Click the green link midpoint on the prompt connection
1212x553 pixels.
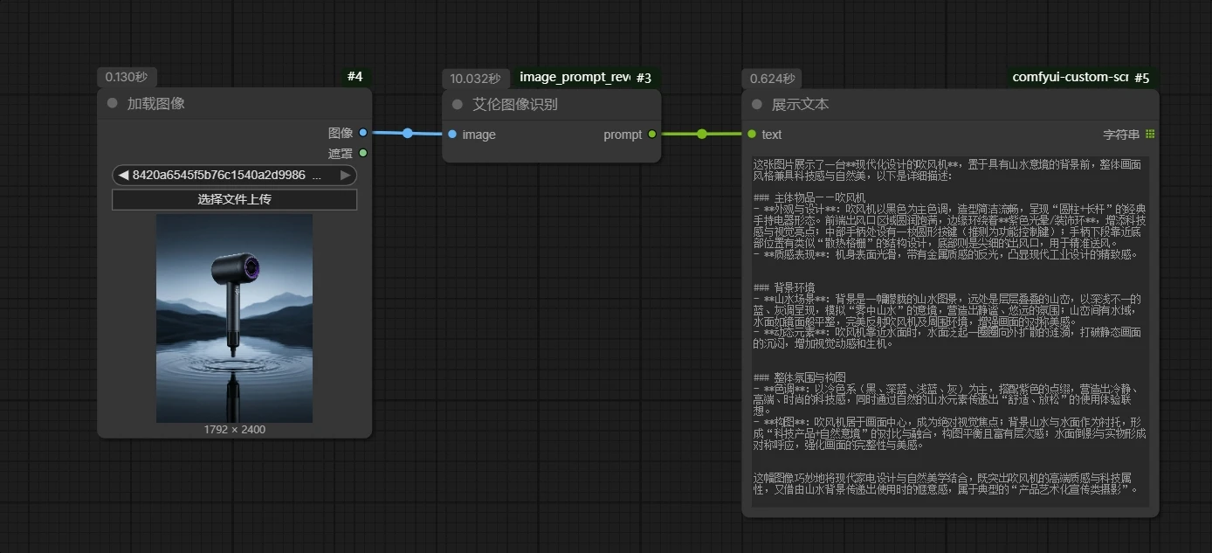tap(702, 135)
